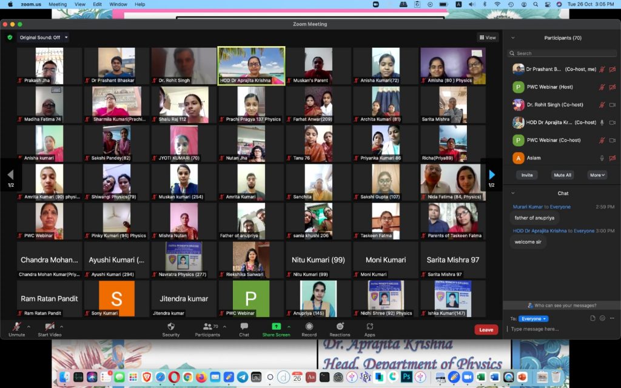This screenshot has height=388, width=621.
Task: Open the Meeting menu in menu bar
Action: (58, 4)
